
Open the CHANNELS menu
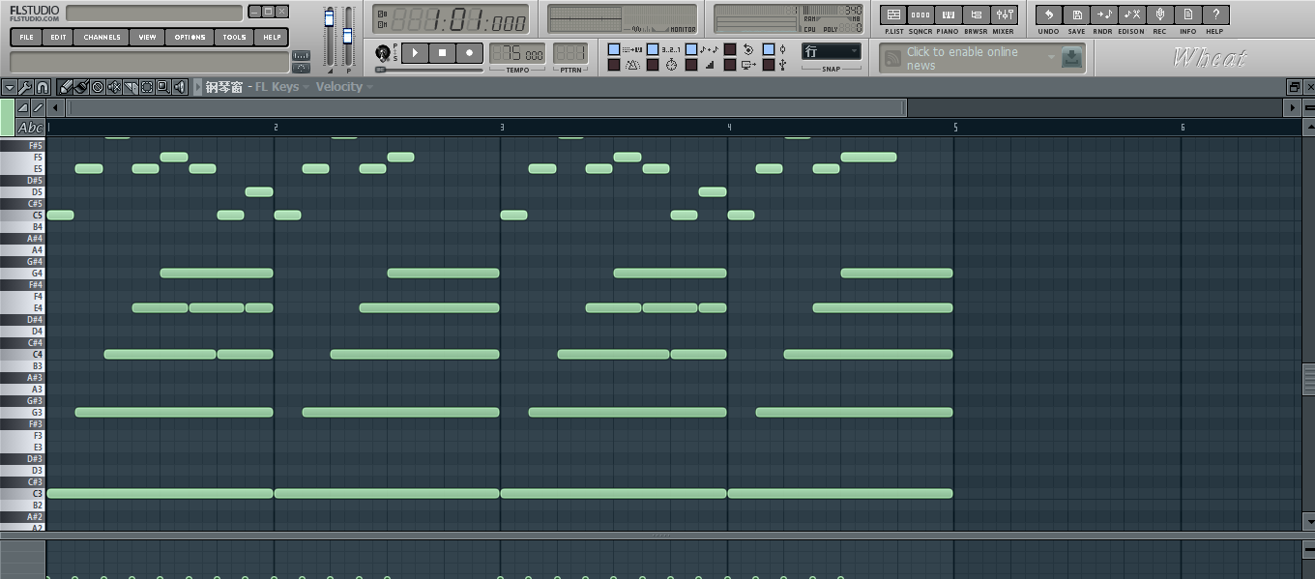pyautogui.click(x=102, y=38)
